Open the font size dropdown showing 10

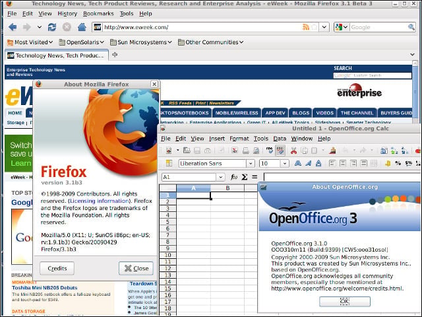[x=284, y=163]
